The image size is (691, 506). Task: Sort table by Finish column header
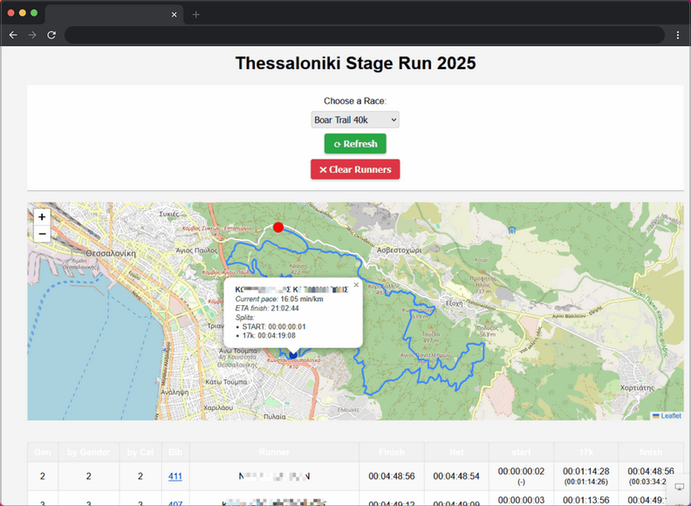392,452
